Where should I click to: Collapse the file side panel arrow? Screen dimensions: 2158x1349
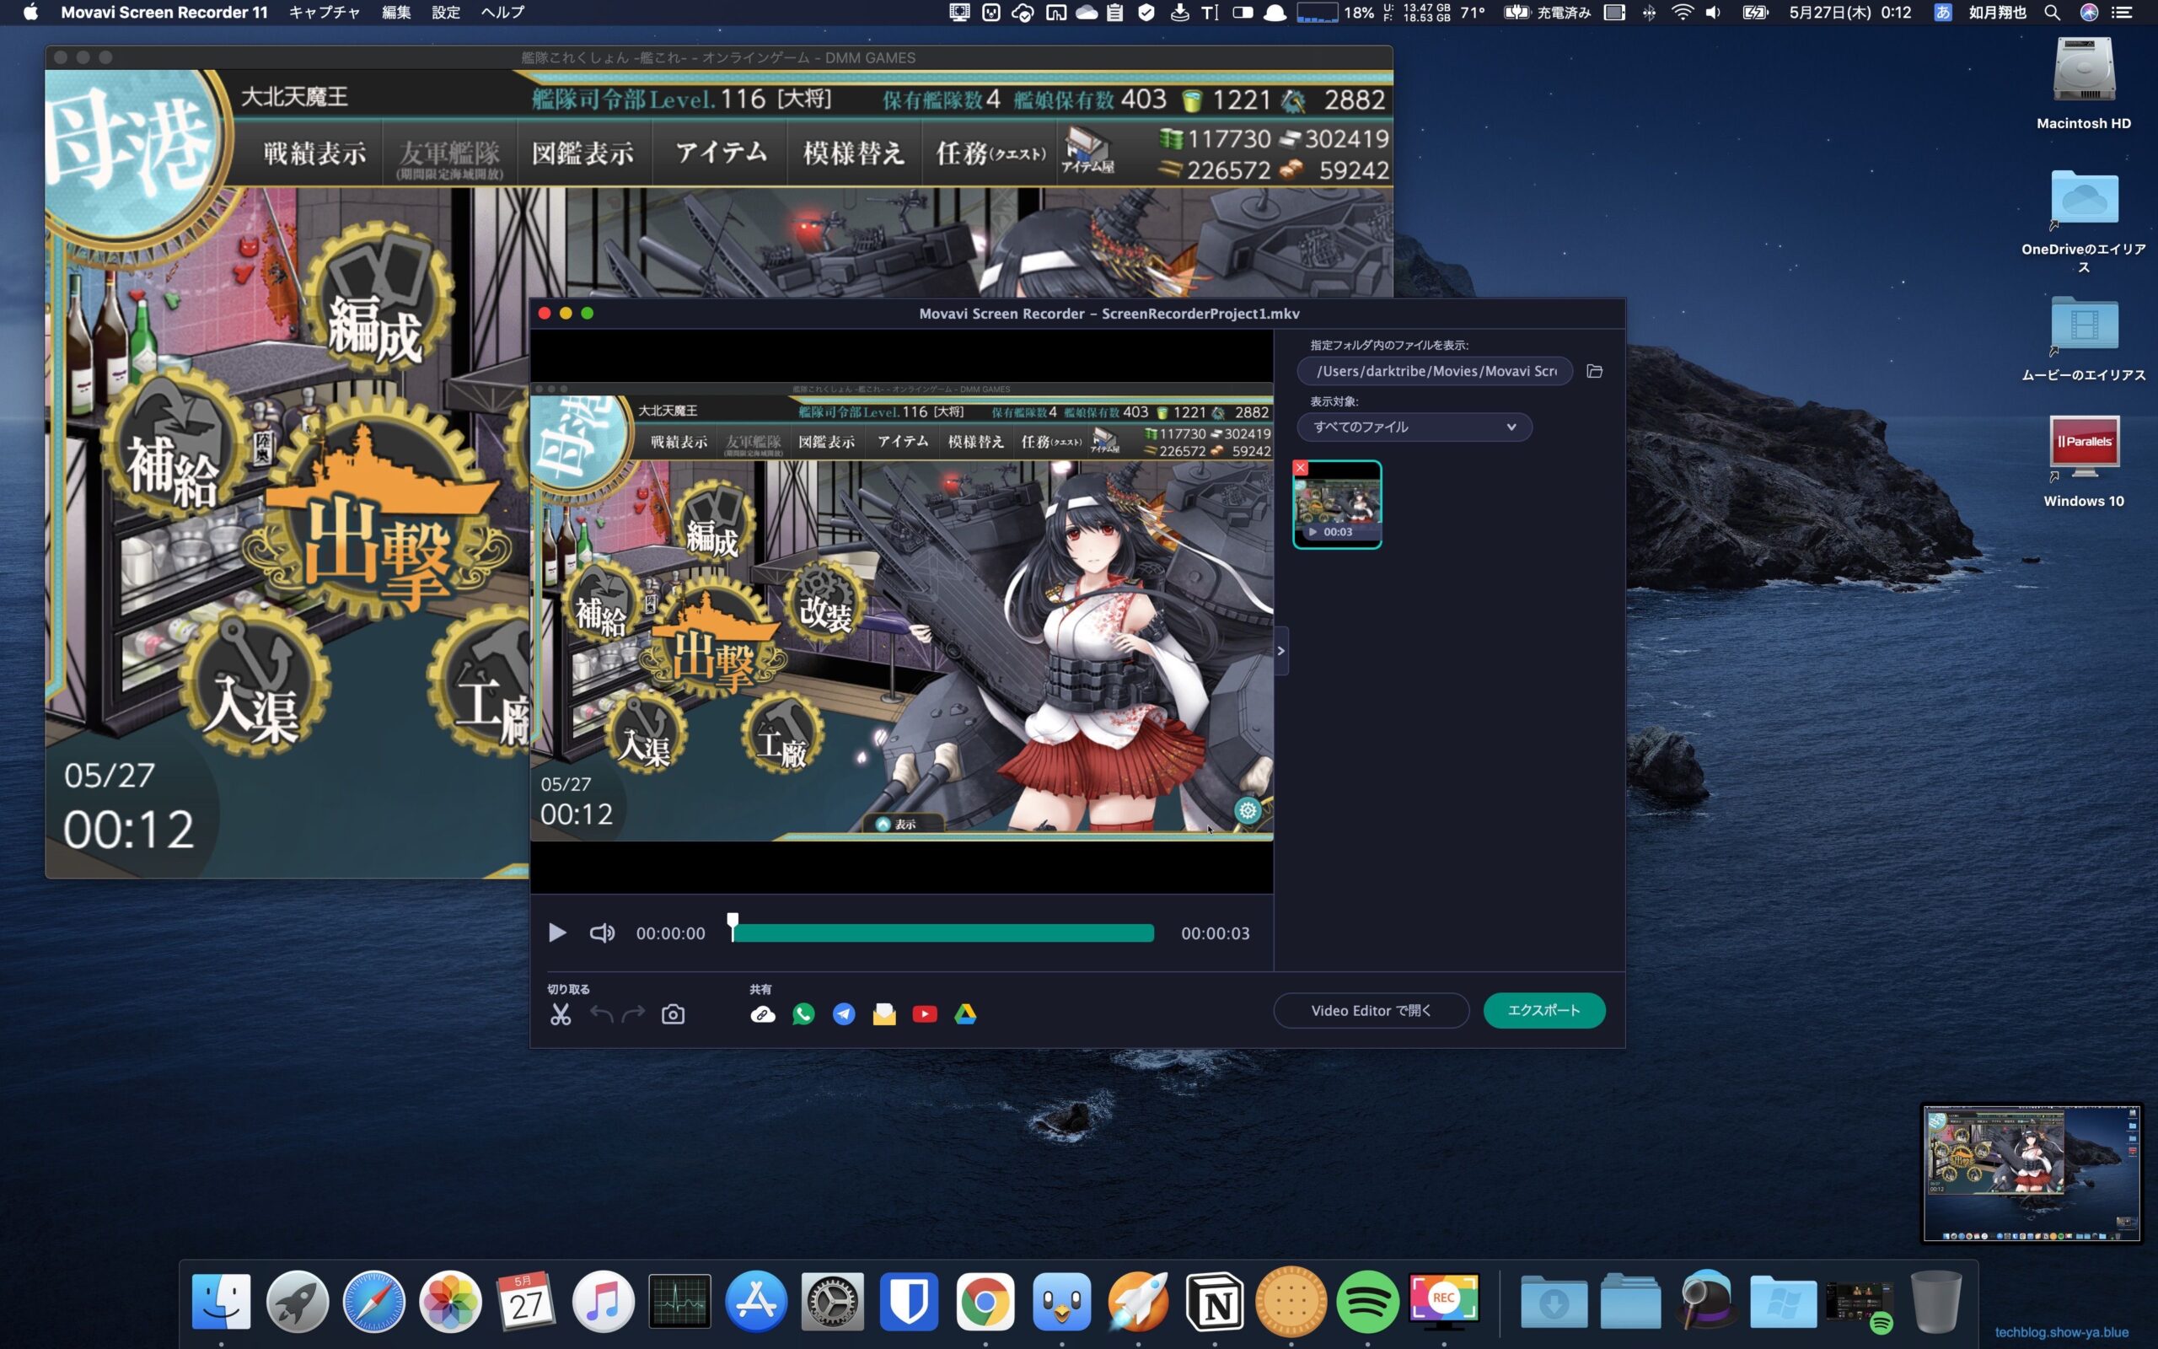[x=1280, y=650]
